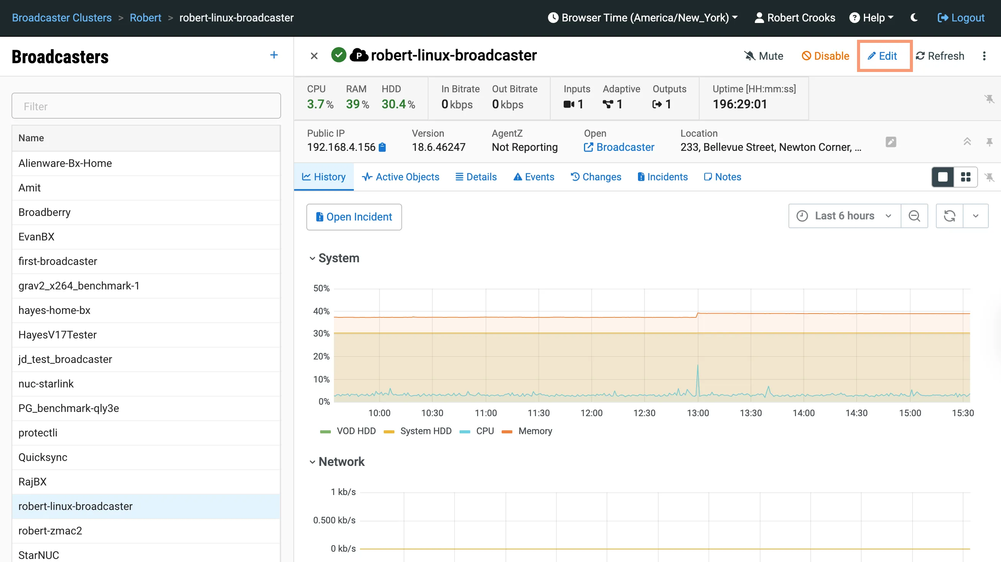Screen dimensions: 1001x562
Task: Open the vertical ellipsis more options menu
Action: pos(984,56)
